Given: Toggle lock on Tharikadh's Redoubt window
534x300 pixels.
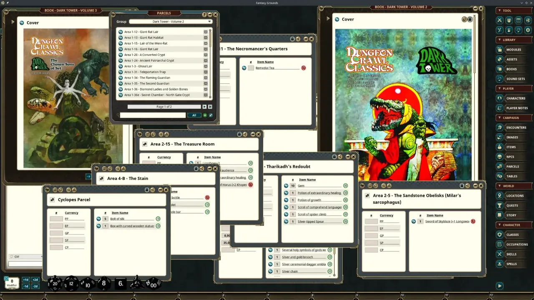Looking at the screenshot, I should click(334, 157).
